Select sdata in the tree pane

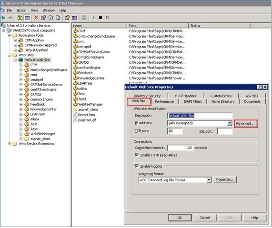(x=34, y=119)
